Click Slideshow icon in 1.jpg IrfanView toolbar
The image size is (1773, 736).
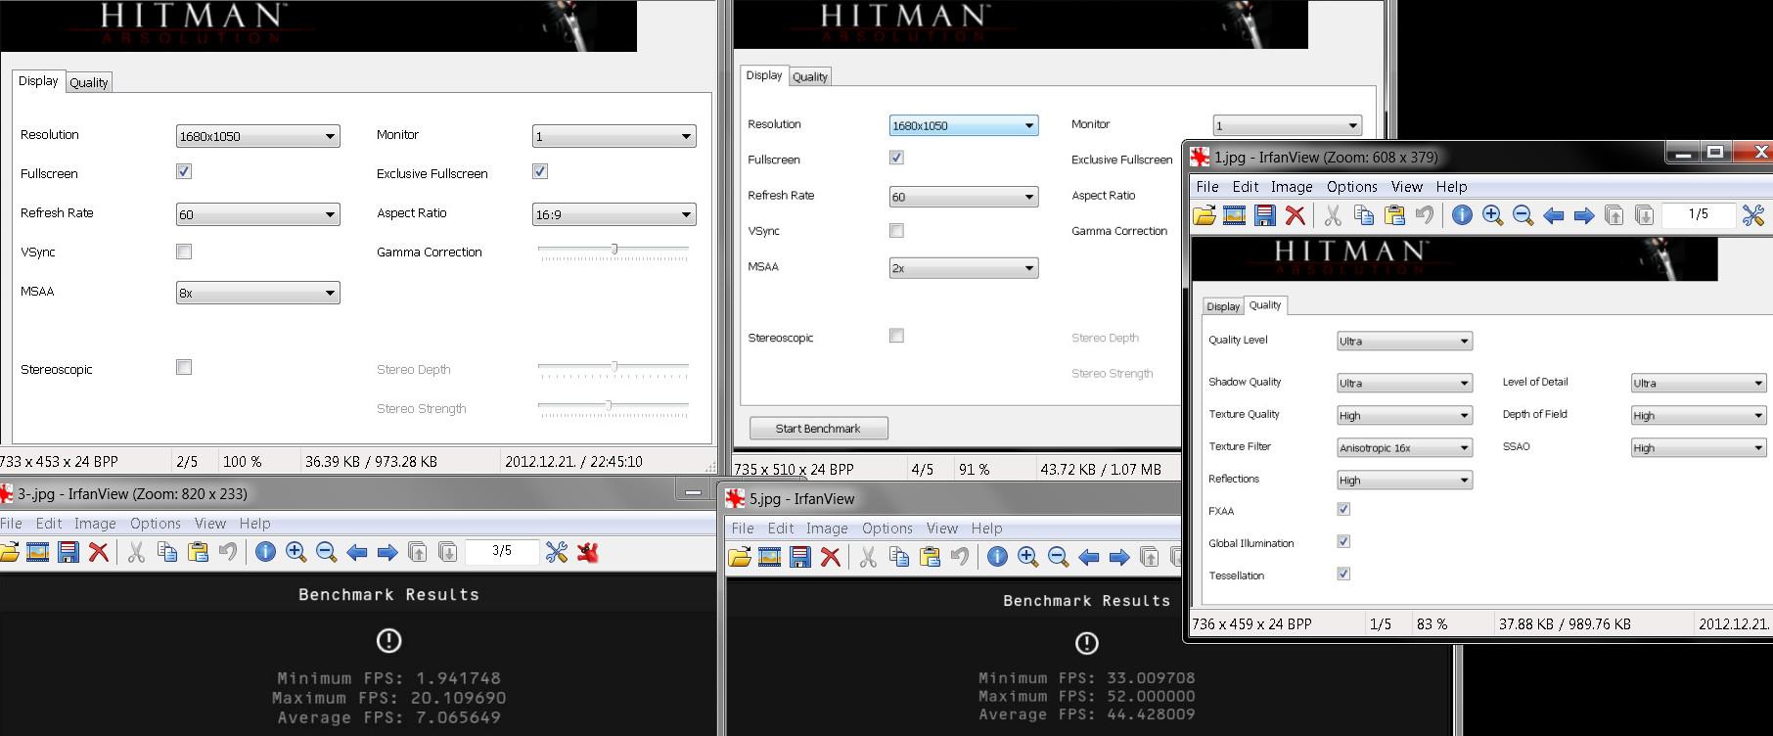[1235, 215]
